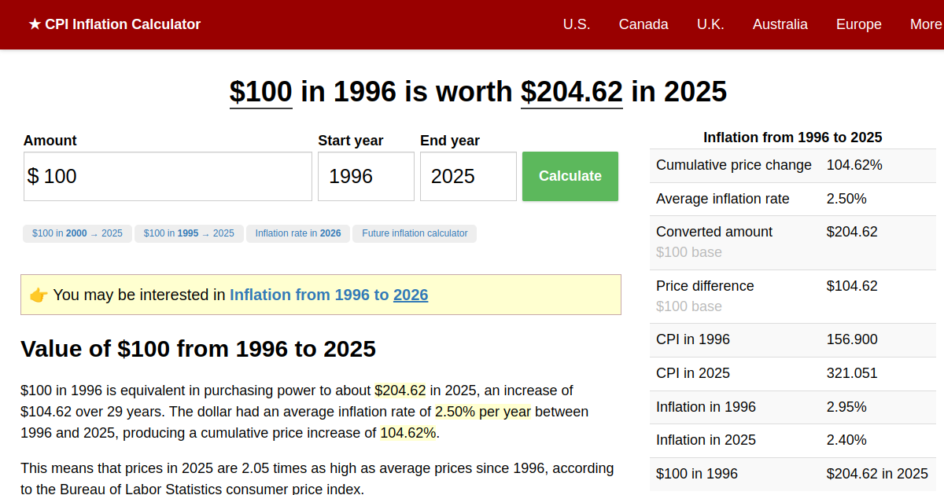View the Europe inflation calculator
944x495 pixels.
pyautogui.click(x=858, y=24)
